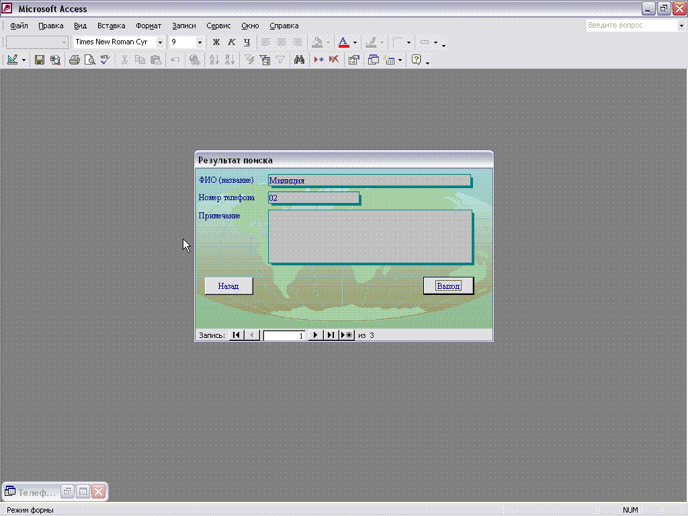Click the Save diskette icon

(x=40, y=60)
